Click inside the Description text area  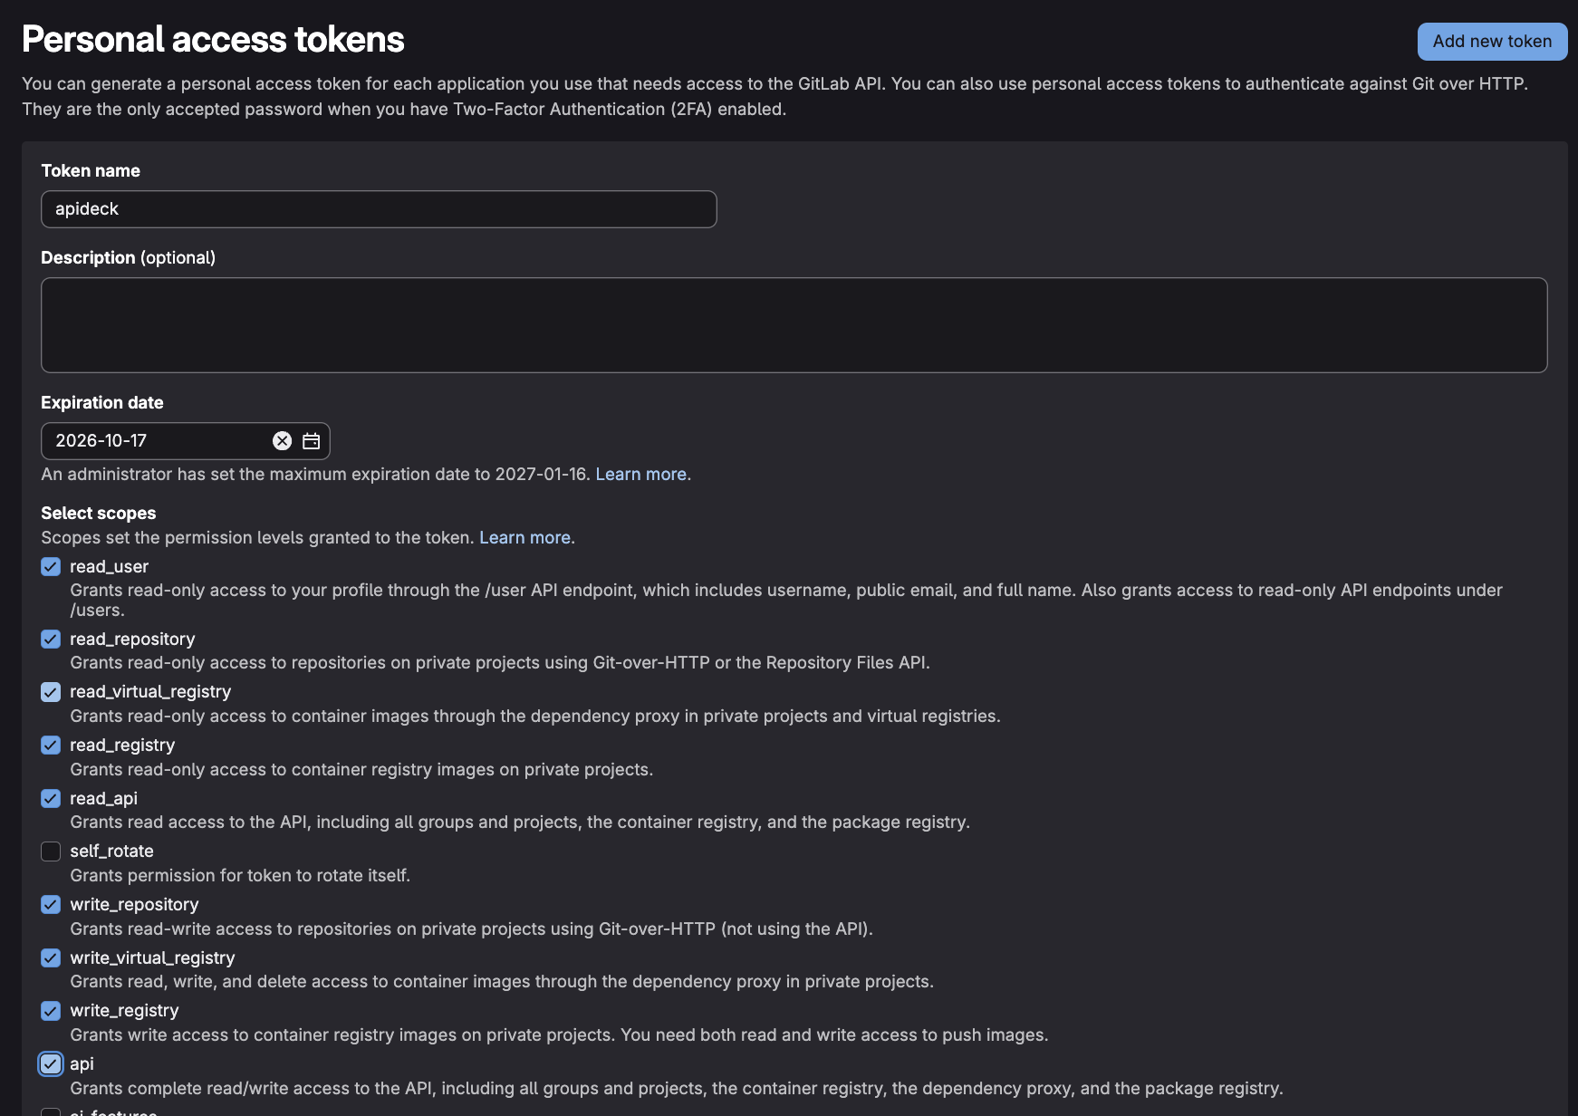tap(794, 325)
